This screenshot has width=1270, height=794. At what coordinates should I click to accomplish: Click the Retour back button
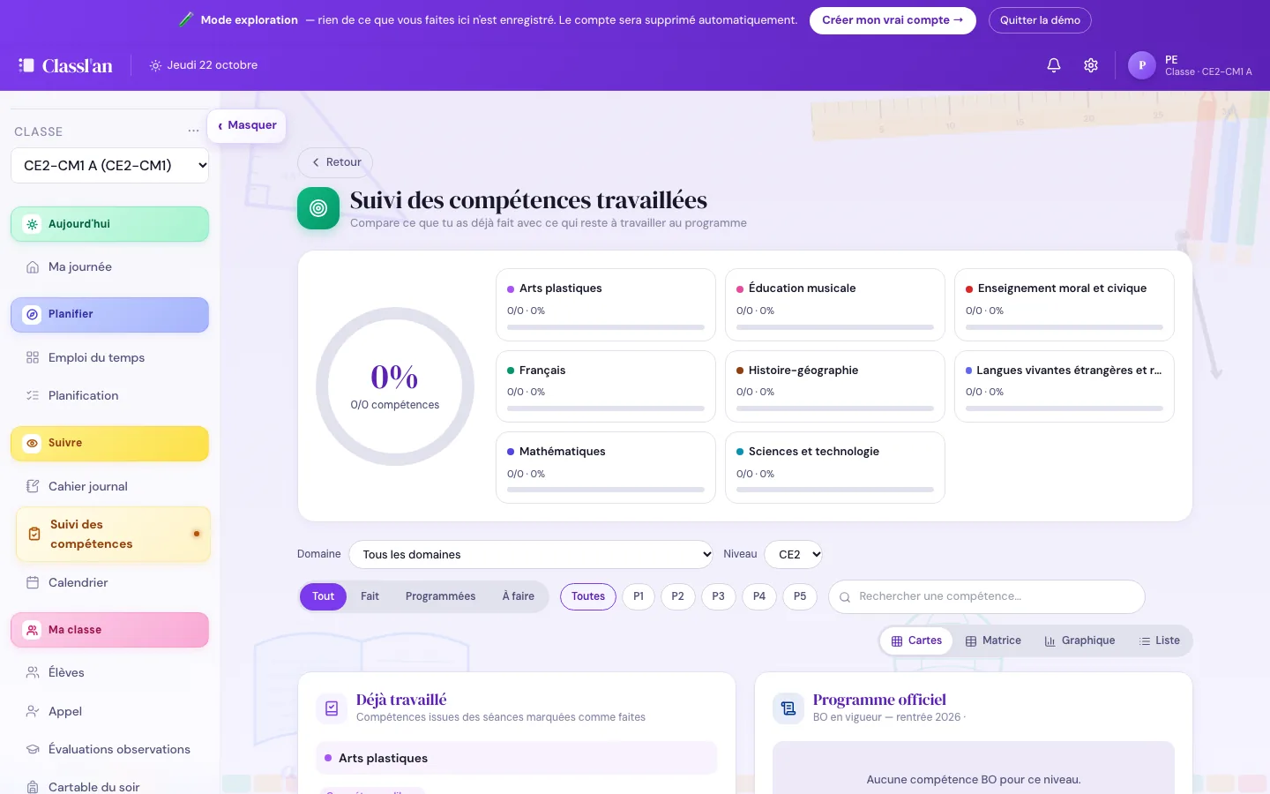click(335, 162)
